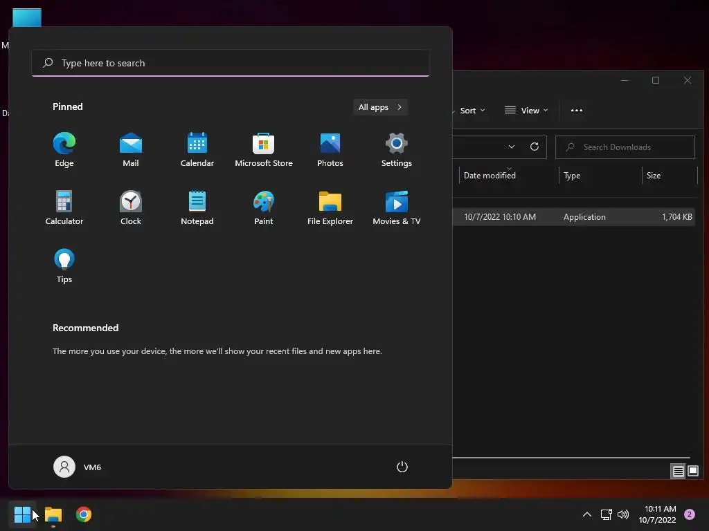Launch the Photos app
Screen dimensions: 709x531
pos(330,149)
